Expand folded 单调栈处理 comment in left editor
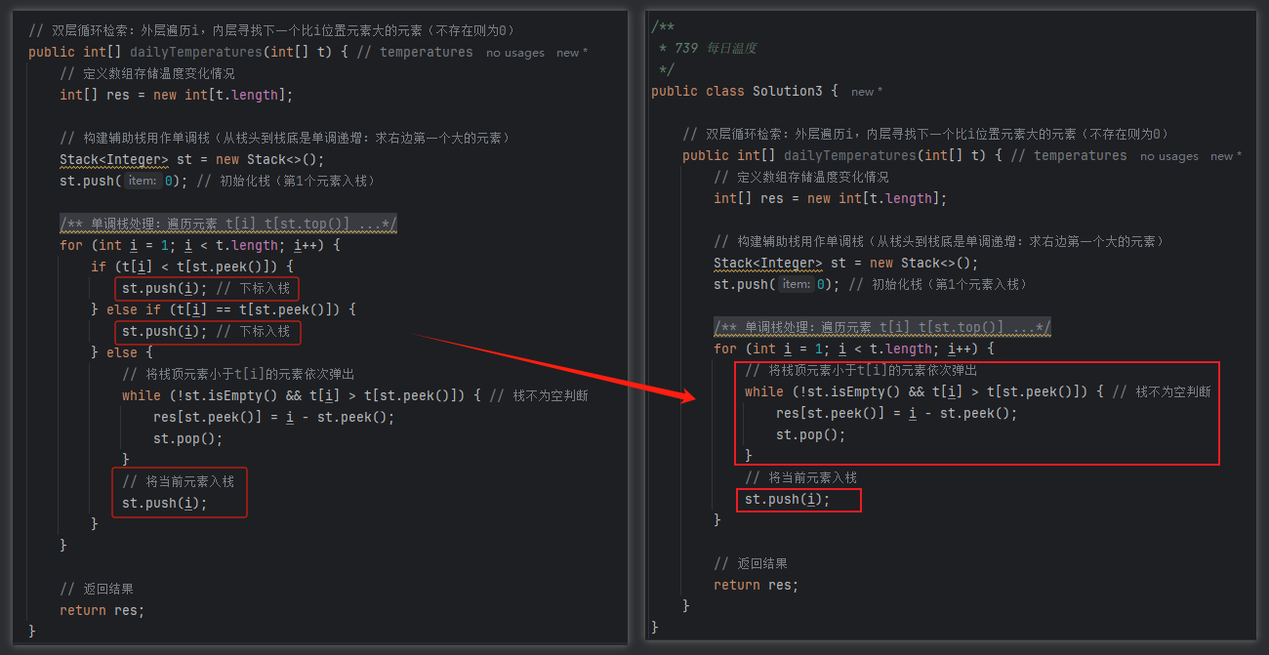1269x655 pixels. pyautogui.click(x=228, y=224)
